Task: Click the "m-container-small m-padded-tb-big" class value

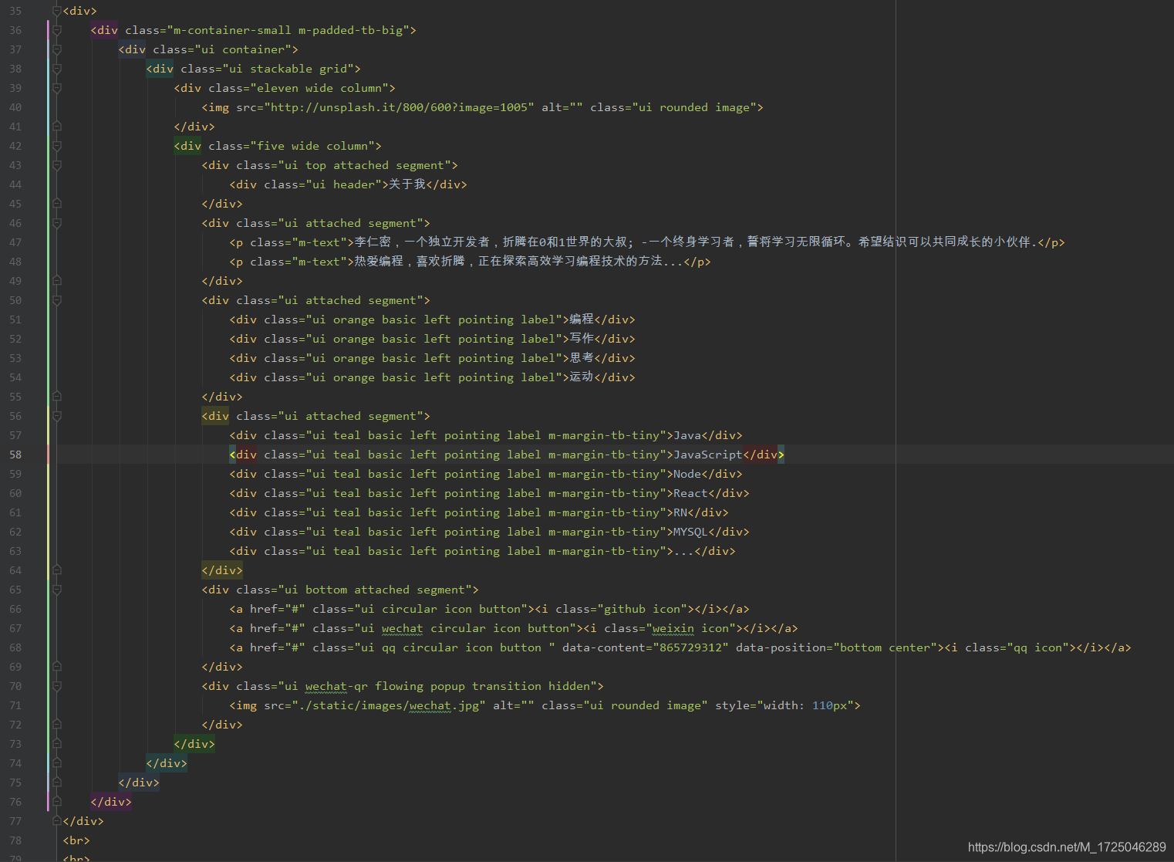Action: 288,30
